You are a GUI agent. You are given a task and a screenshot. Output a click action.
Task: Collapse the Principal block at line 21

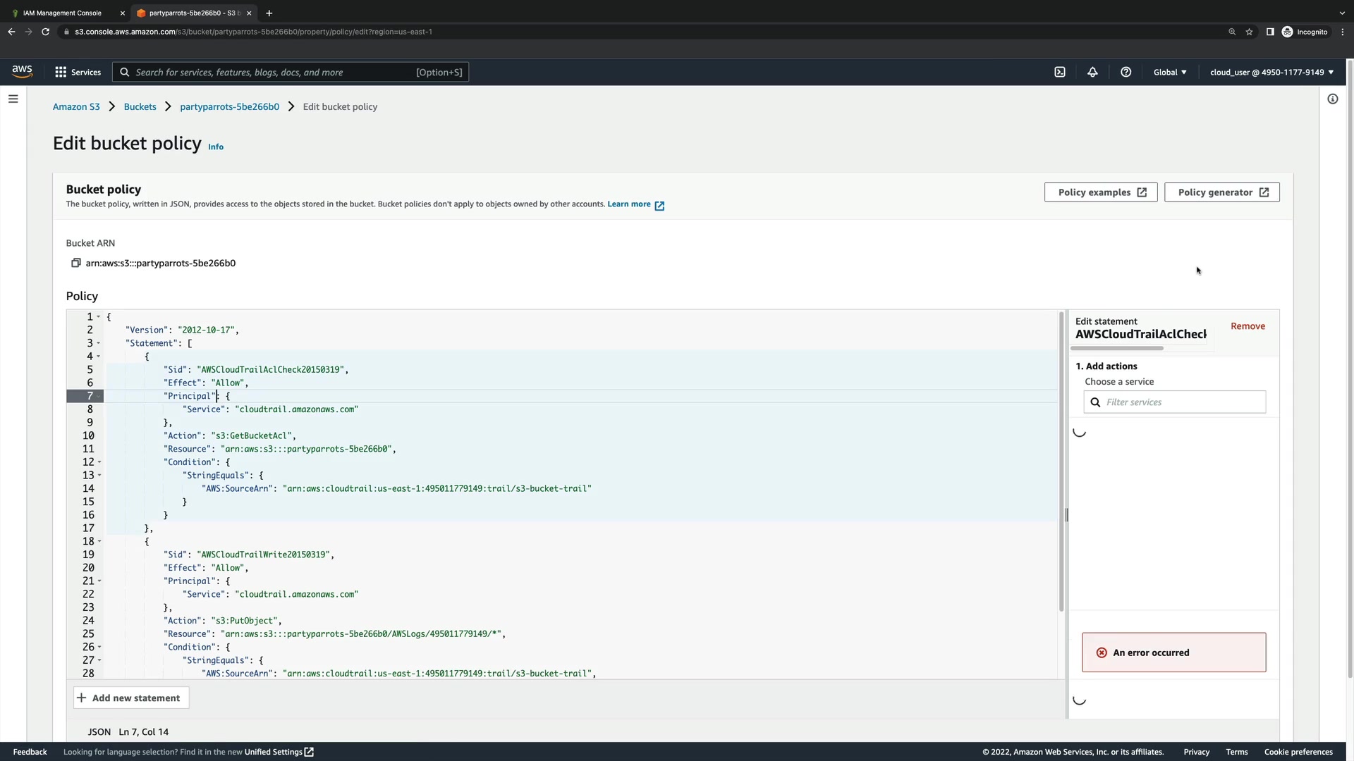click(x=99, y=581)
